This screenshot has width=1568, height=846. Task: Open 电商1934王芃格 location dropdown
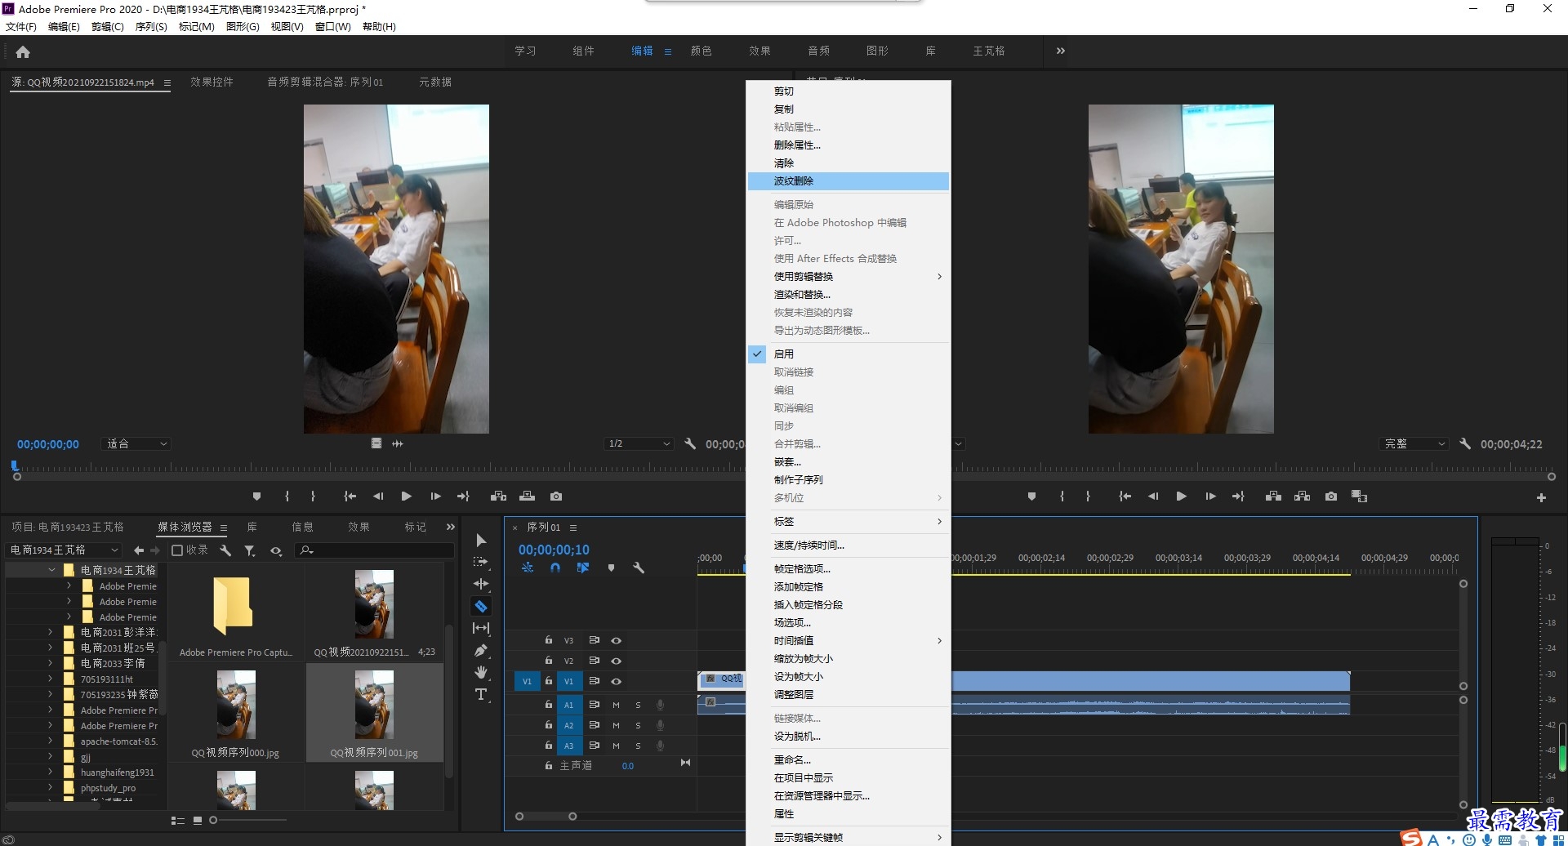coord(64,550)
